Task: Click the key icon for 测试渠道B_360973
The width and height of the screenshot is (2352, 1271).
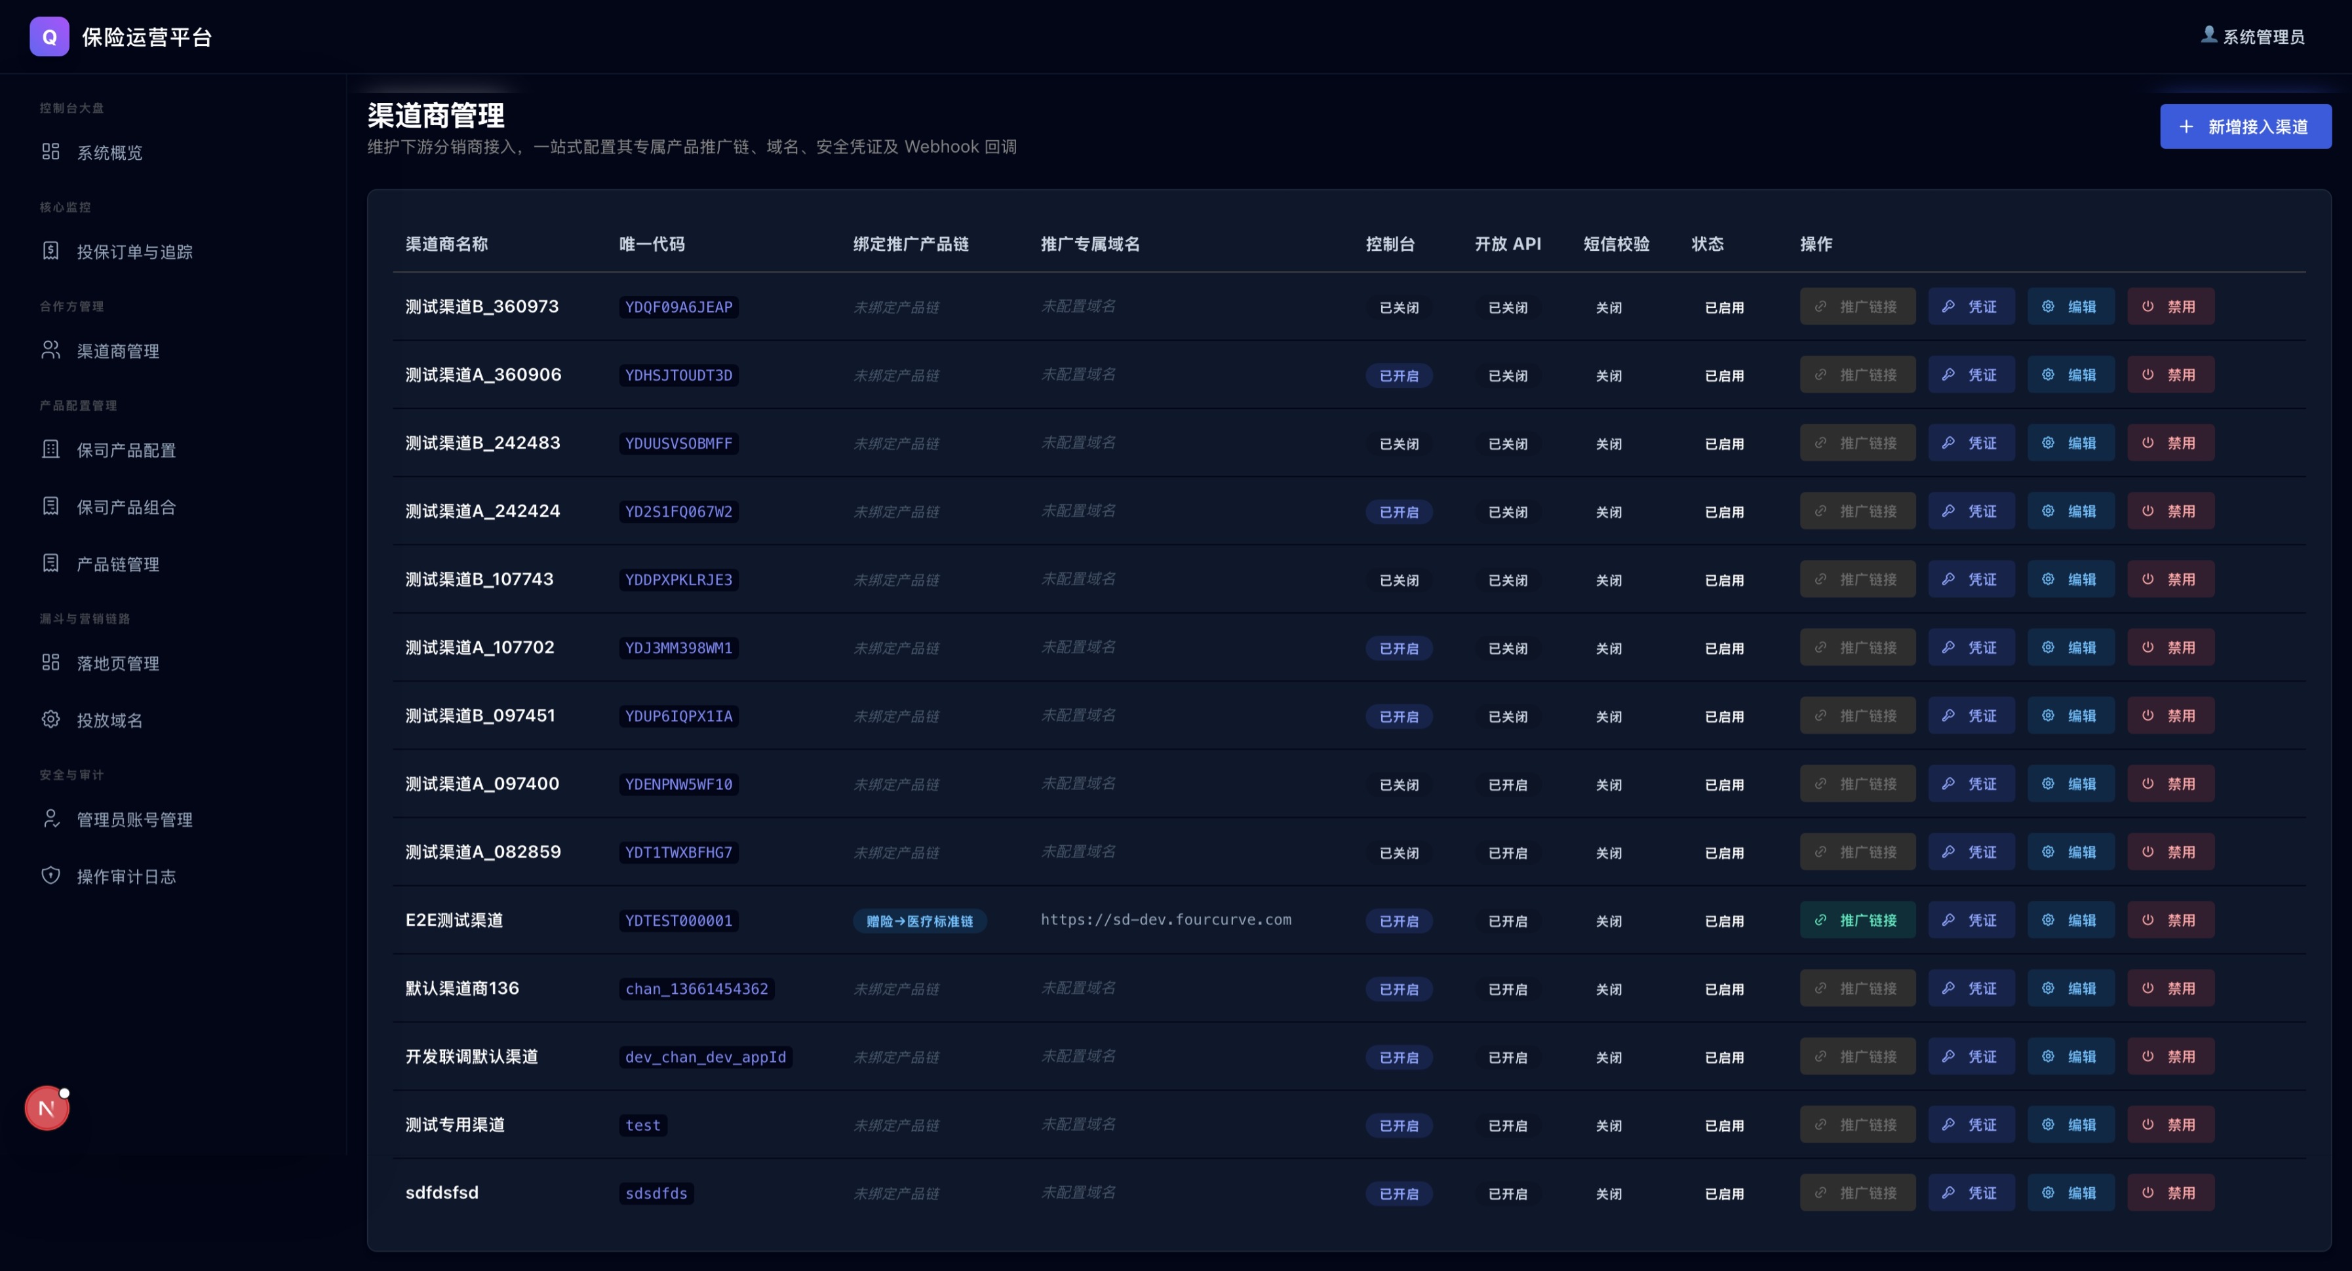Action: click(1948, 307)
